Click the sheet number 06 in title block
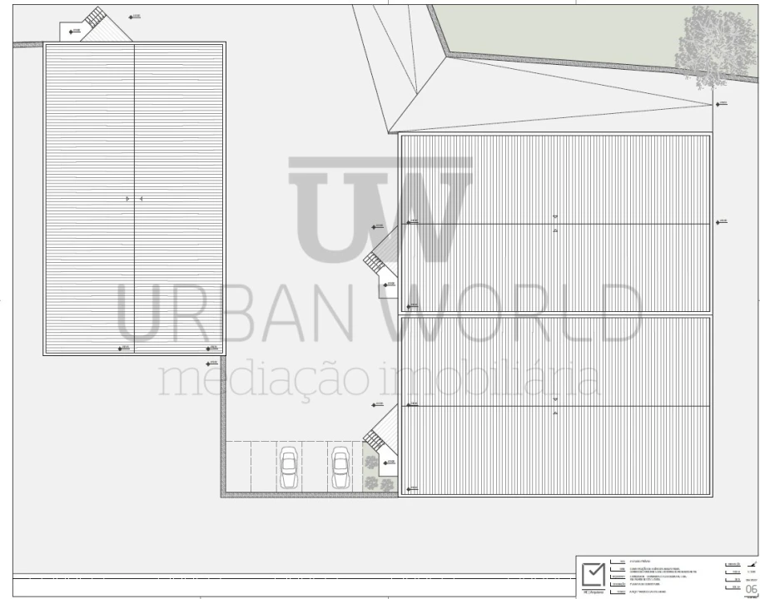The width and height of the screenshot is (760, 599). coord(751,589)
